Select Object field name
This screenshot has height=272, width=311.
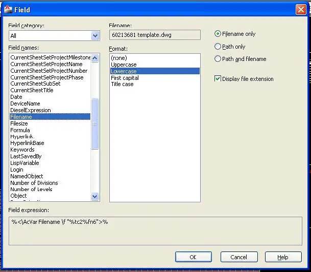pyautogui.click(x=50, y=196)
